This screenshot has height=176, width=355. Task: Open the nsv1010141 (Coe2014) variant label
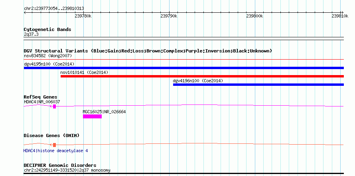click(x=84, y=72)
